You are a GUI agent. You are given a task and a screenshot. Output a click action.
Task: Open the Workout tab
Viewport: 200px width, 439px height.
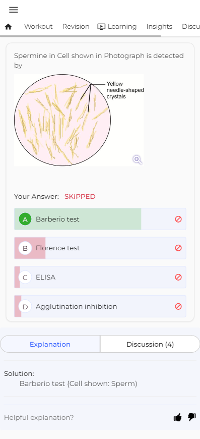coord(38,27)
